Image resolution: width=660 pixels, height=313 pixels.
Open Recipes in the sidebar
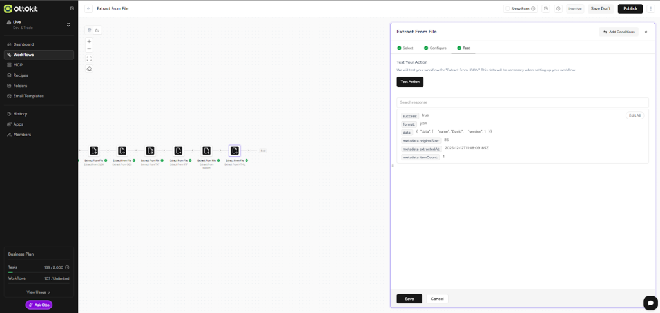[x=21, y=75]
